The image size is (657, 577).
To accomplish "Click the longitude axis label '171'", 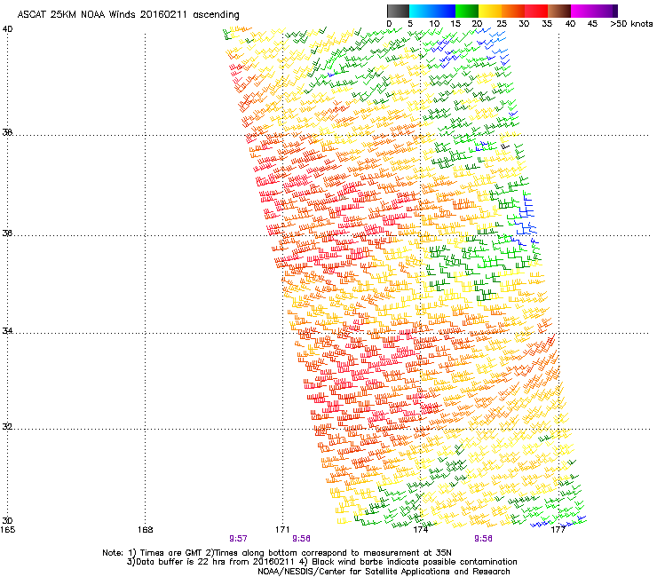I will pyautogui.click(x=282, y=530).
